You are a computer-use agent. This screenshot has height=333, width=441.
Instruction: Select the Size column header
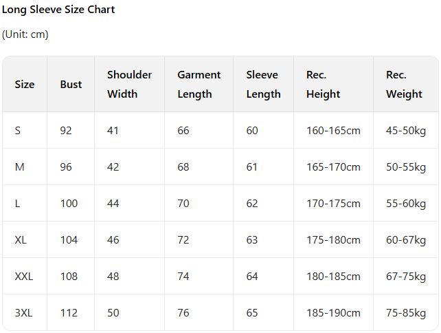25,85
